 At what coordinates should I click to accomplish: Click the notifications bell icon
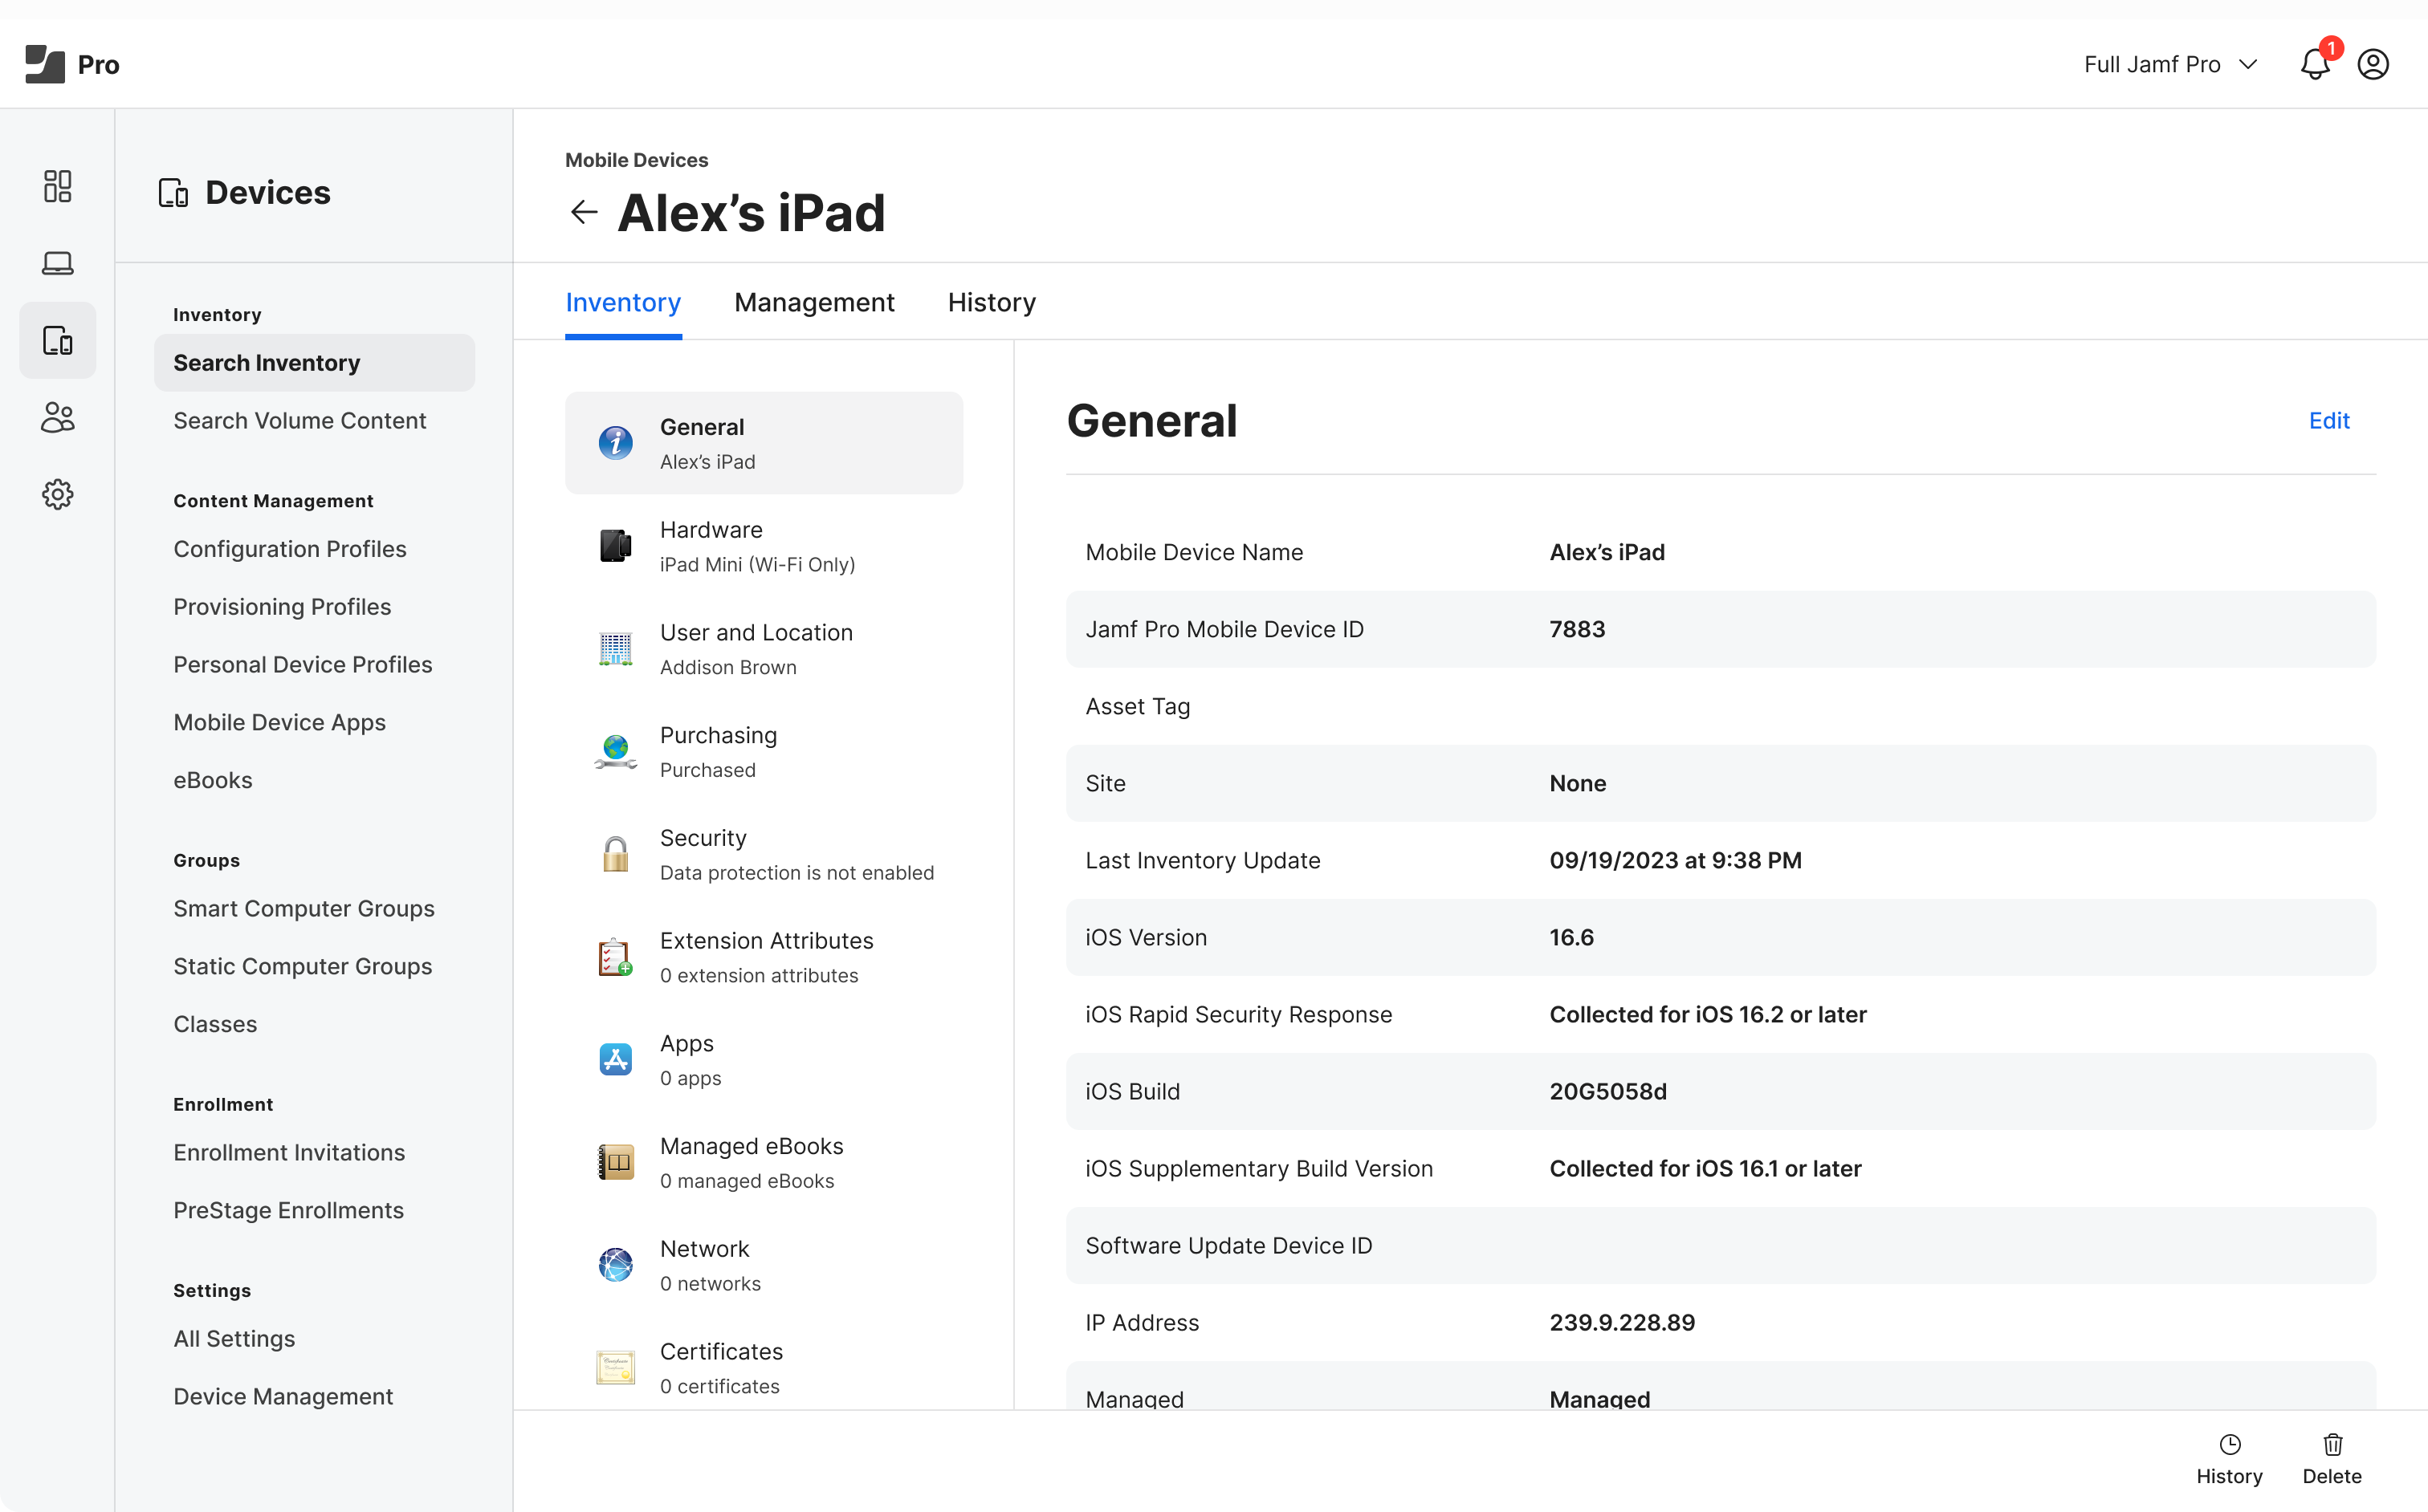[2314, 64]
